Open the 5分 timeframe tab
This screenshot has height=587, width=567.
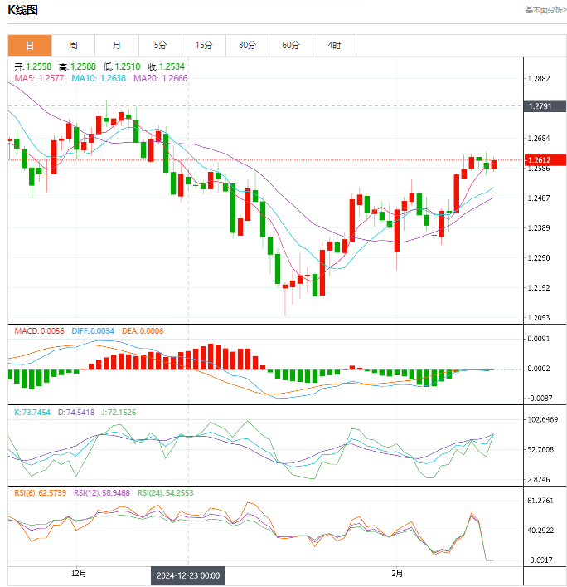click(159, 46)
